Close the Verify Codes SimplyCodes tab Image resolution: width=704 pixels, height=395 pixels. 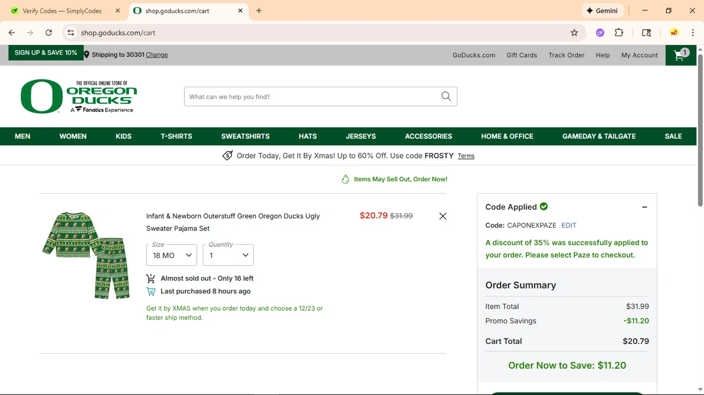pyautogui.click(x=118, y=10)
